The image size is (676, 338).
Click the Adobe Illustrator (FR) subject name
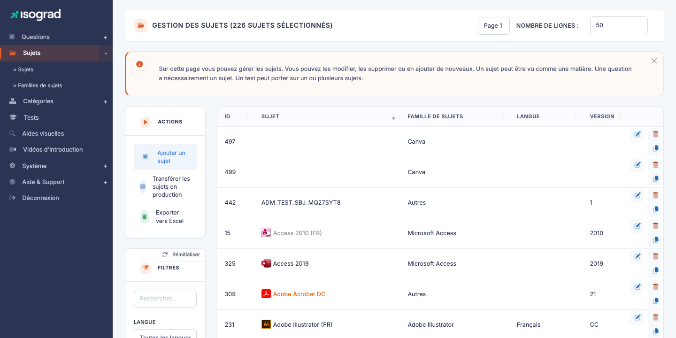tap(303, 324)
